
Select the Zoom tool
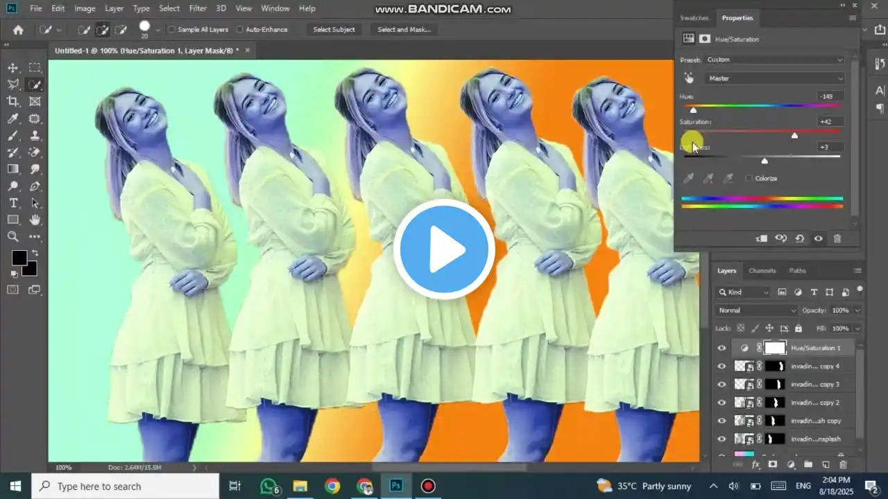(x=12, y=236)
